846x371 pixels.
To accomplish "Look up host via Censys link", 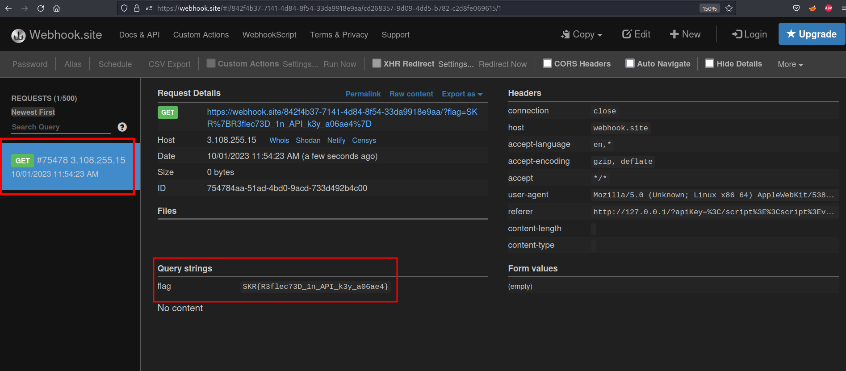I will pos(364,140).
